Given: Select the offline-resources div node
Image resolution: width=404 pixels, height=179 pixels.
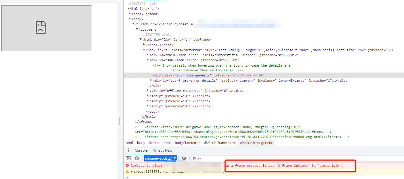Looking at the screenshot, I should tap(176, 91).
